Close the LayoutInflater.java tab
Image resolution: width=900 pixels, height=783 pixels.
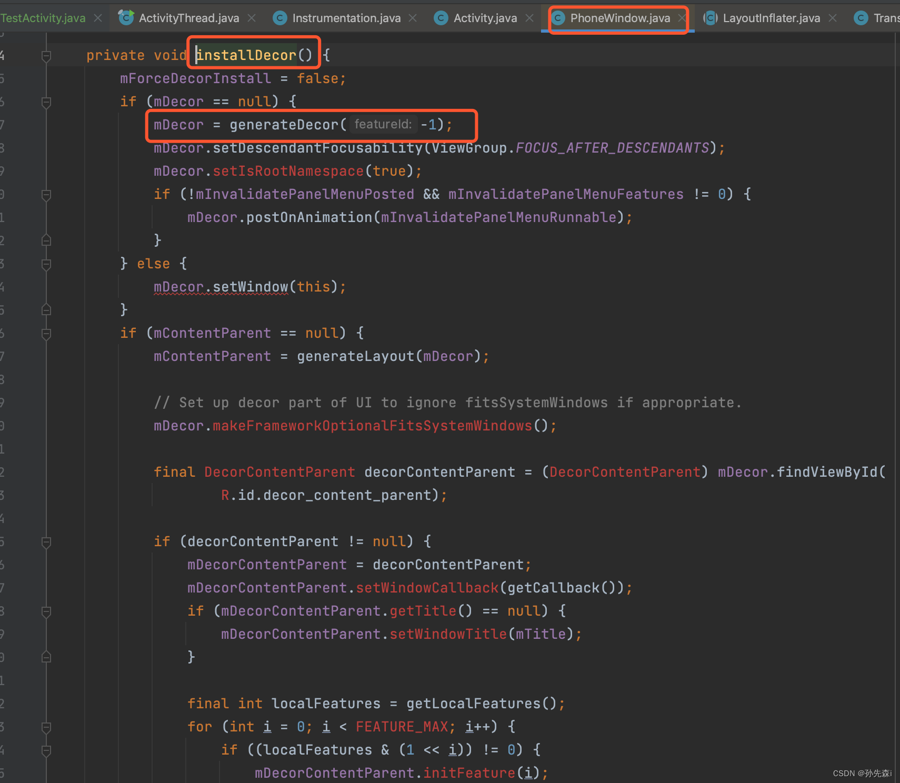832,18
